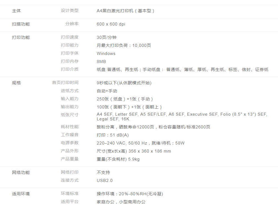Select the 首页打印时间 label
This screenshot has height=205, width=278.
tap(65, 83)
